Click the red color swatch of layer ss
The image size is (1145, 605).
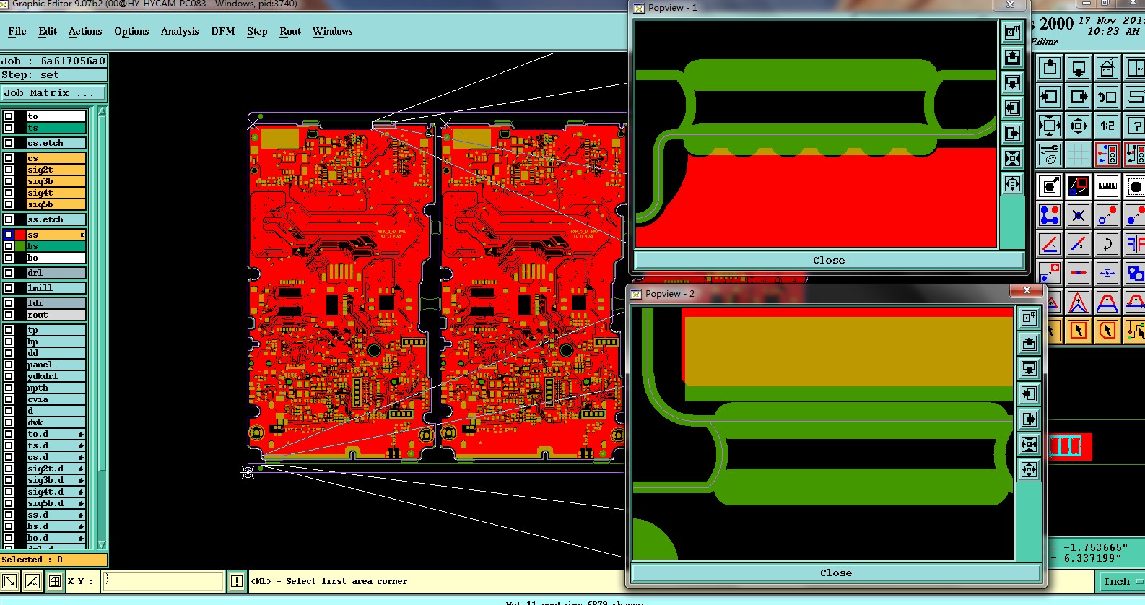point(20,235)
